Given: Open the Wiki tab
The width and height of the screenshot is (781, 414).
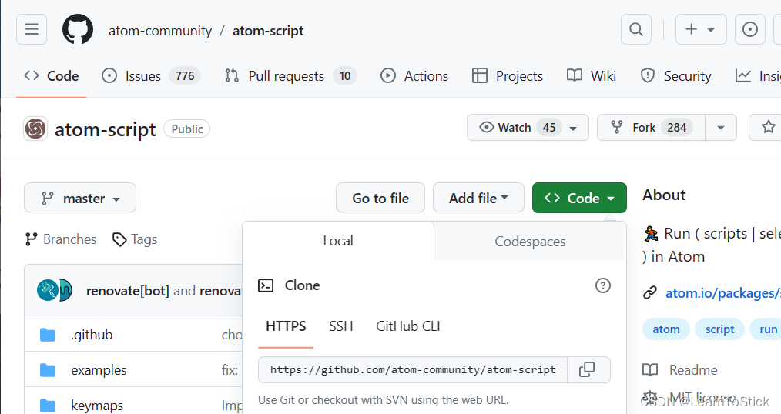Looking at the screenshot, I should click(592, 76).
